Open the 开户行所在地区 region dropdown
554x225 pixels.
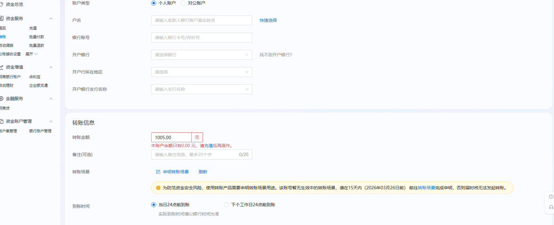click(202, 72)
